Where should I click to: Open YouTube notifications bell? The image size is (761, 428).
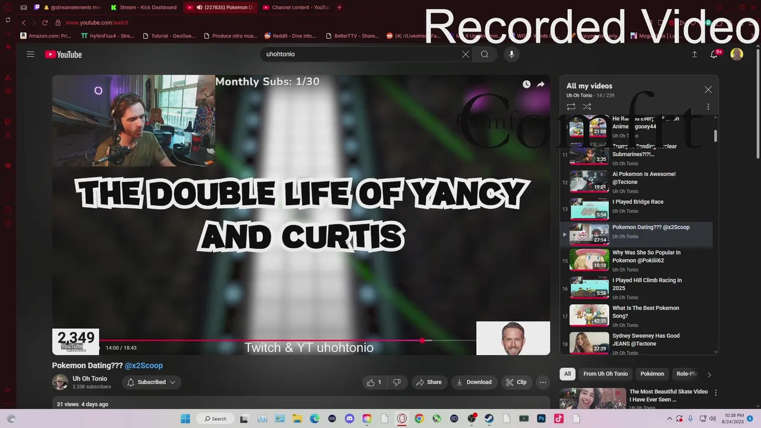[714, 54]
